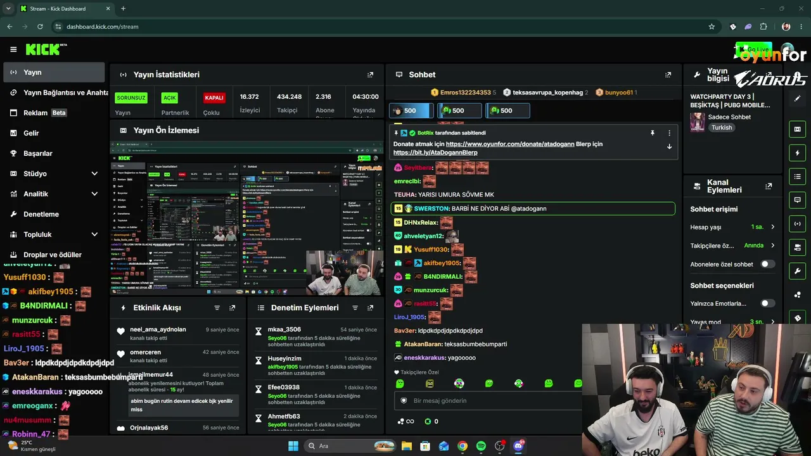The image size is (811, 456).
Task: Go to Yayın in the sidebar
Action: coord(54,72)
